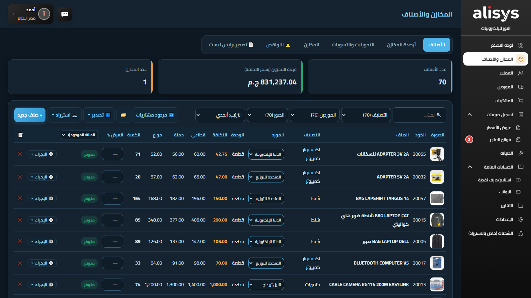Click the مردود مشتريات button
Viewport: 531px width, 298px height.
[x=155, y=115]
